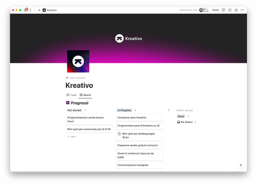Click the Kreativo logo in cover banner
This screenshot has width=257, height=185.
tap(128, 38)
